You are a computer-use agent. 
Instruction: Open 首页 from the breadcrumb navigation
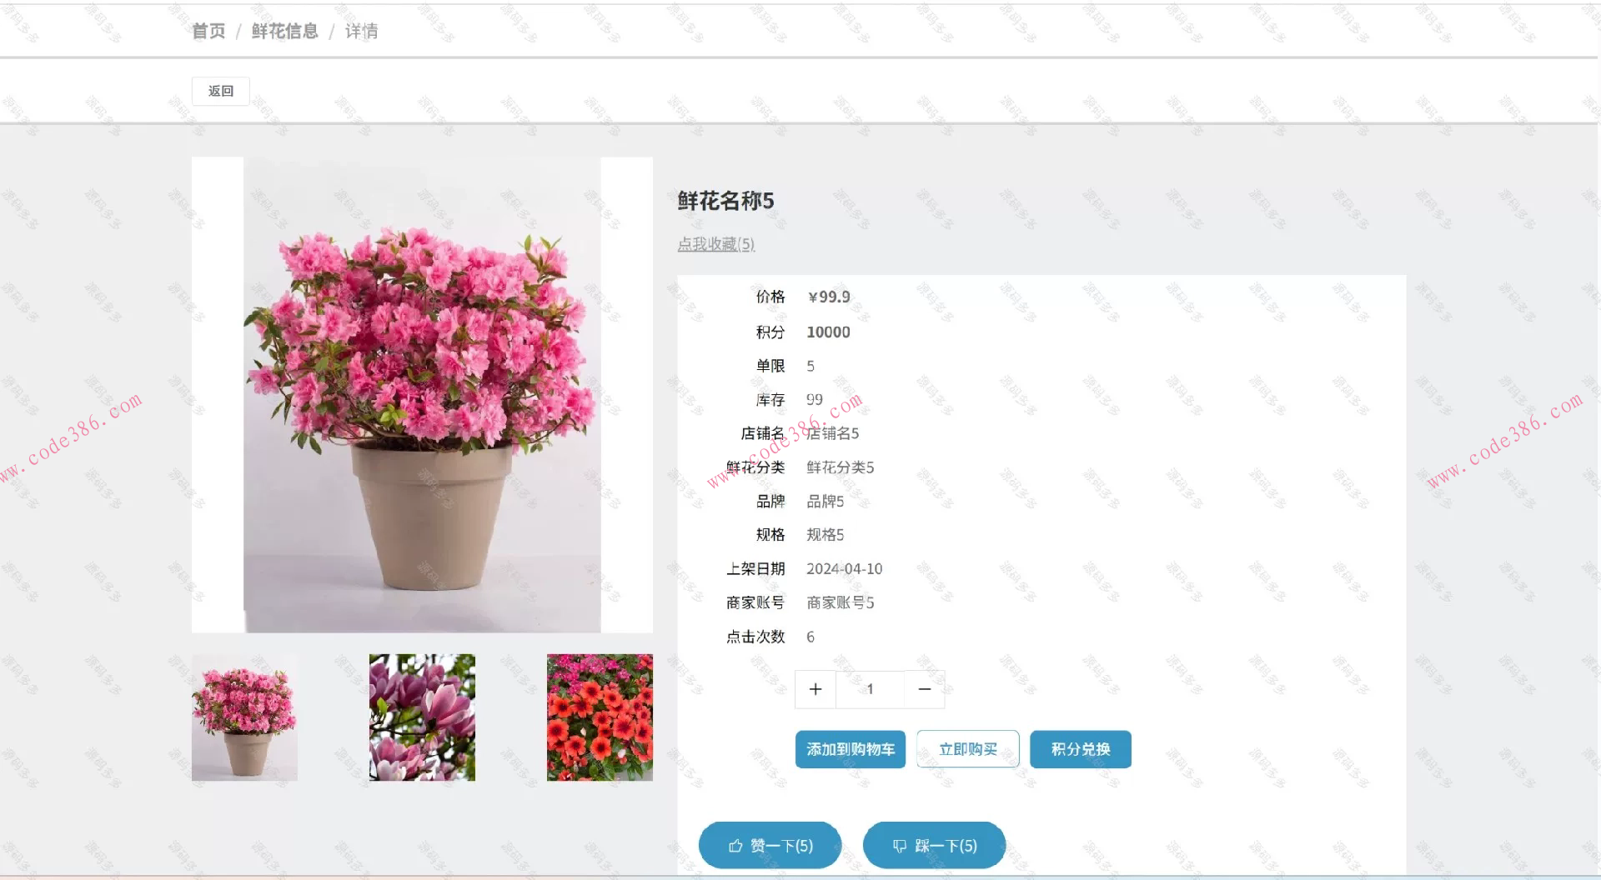click(x=208, y=31)
